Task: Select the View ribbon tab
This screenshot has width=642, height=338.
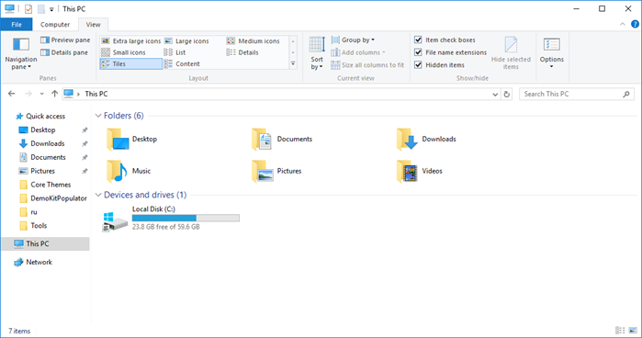Action: point(93,25)
